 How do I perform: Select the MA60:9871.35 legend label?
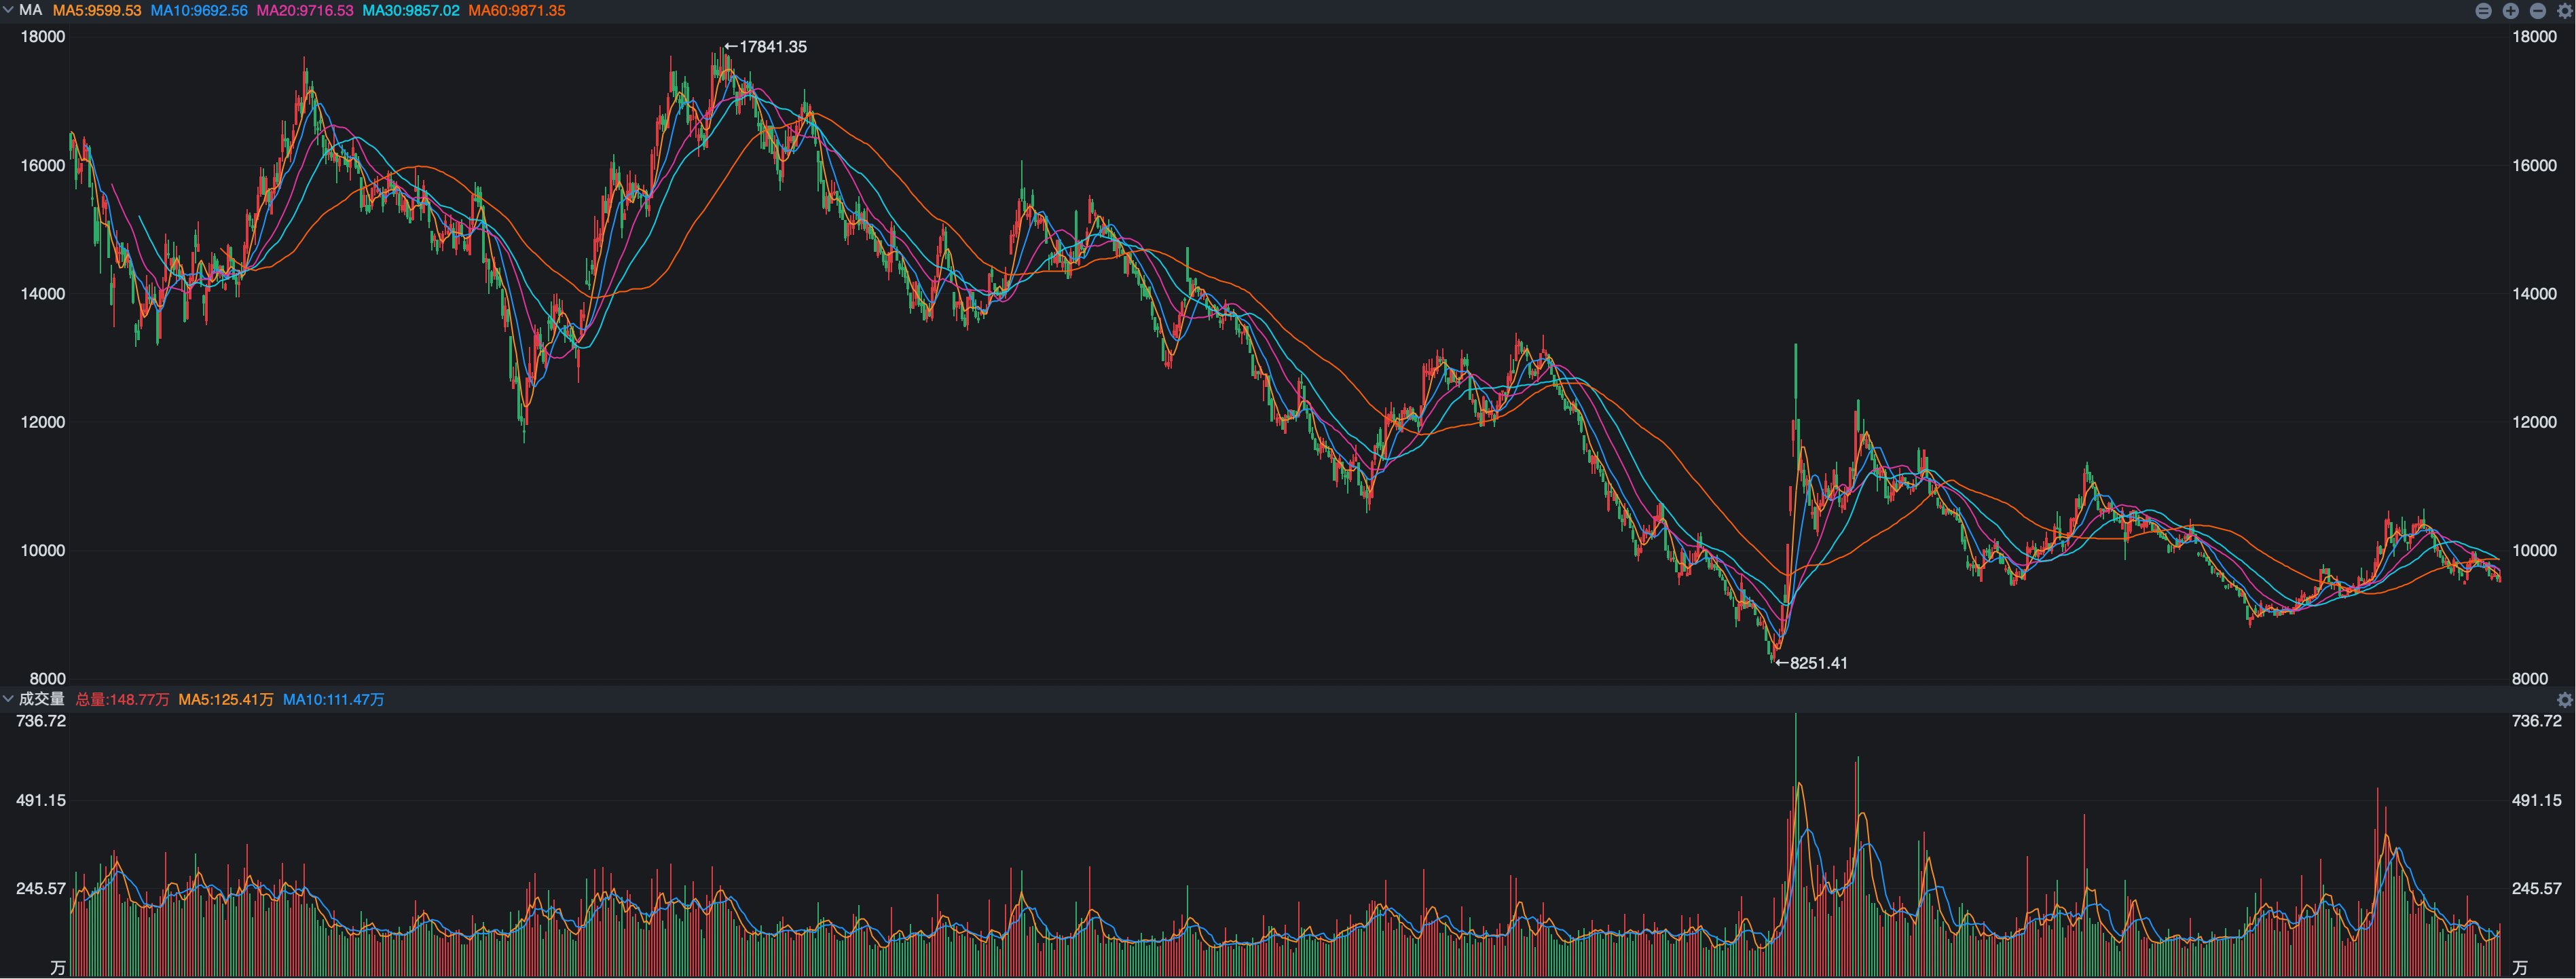click(517, 10)
